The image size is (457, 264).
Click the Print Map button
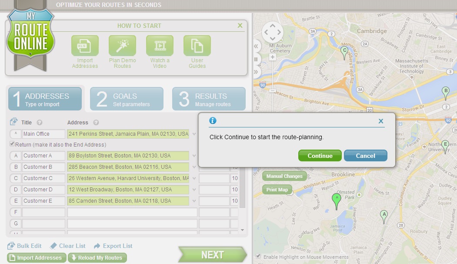tap(277, 190)
